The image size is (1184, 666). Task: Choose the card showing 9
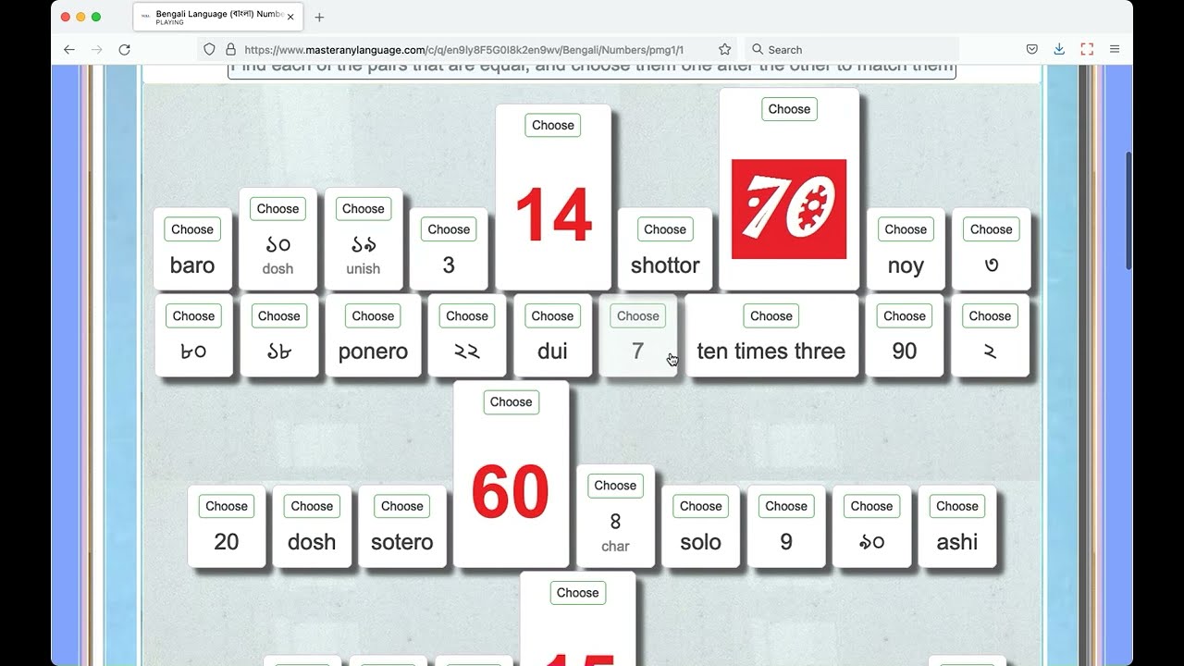click(786, 506)
